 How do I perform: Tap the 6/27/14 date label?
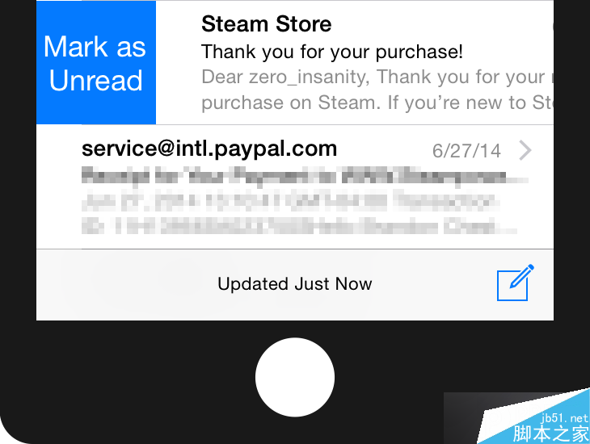(x=466, y=151)
